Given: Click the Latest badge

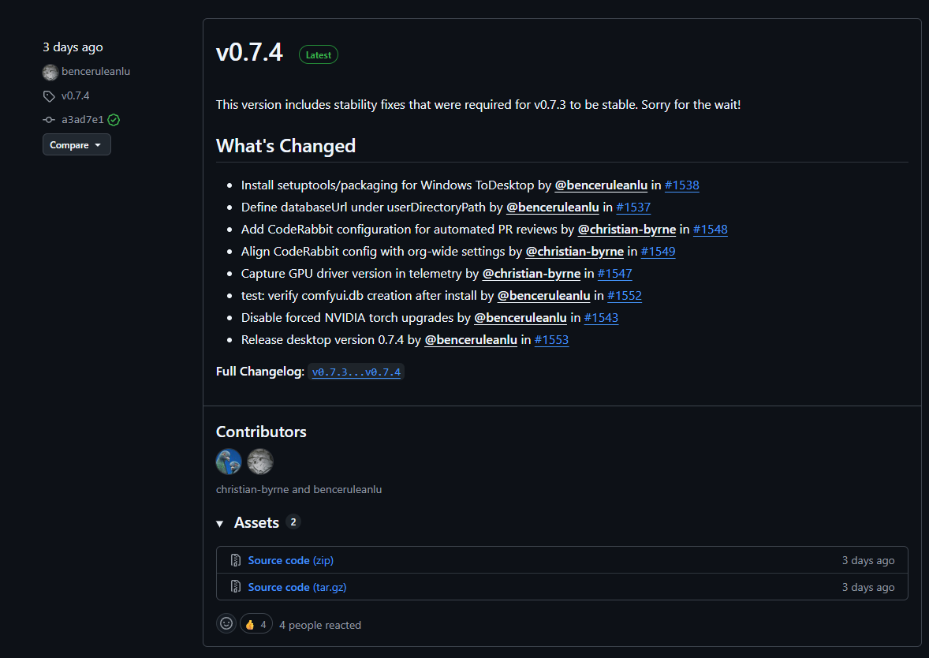Looking at the screenshot, I should 318,54.
